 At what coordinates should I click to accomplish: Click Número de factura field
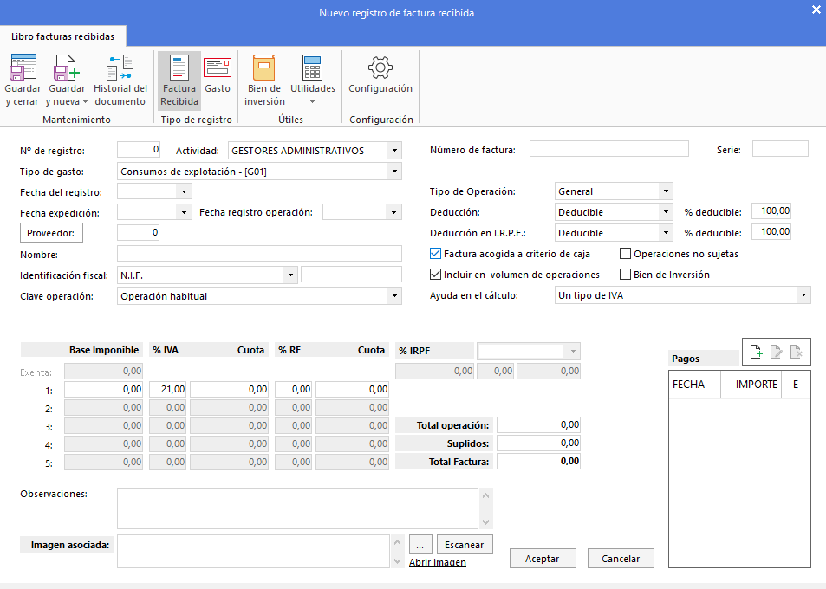coord(609,149)
